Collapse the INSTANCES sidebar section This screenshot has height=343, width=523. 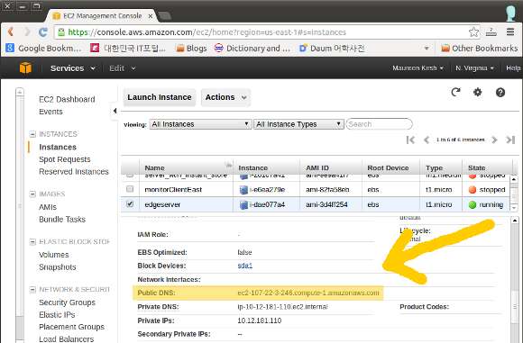[x=32, y=134]
